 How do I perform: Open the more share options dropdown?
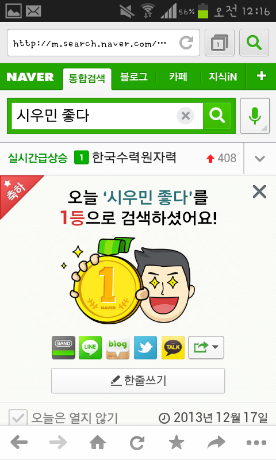(x=206, y=347)
